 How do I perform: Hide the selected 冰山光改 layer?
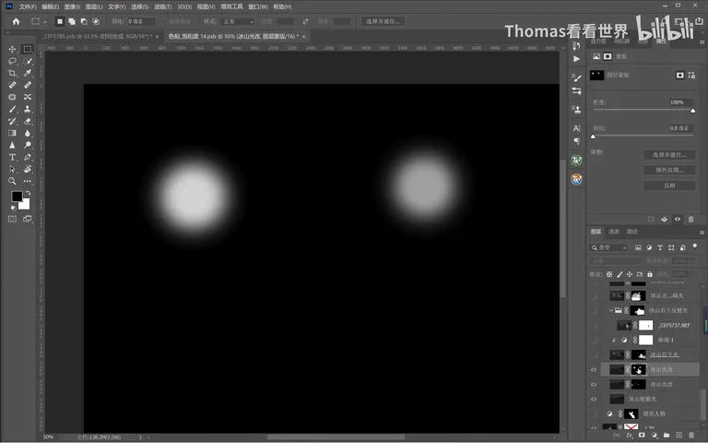point(594,369)
